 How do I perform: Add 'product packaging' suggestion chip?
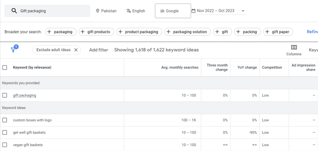click(x=139, y=32)
